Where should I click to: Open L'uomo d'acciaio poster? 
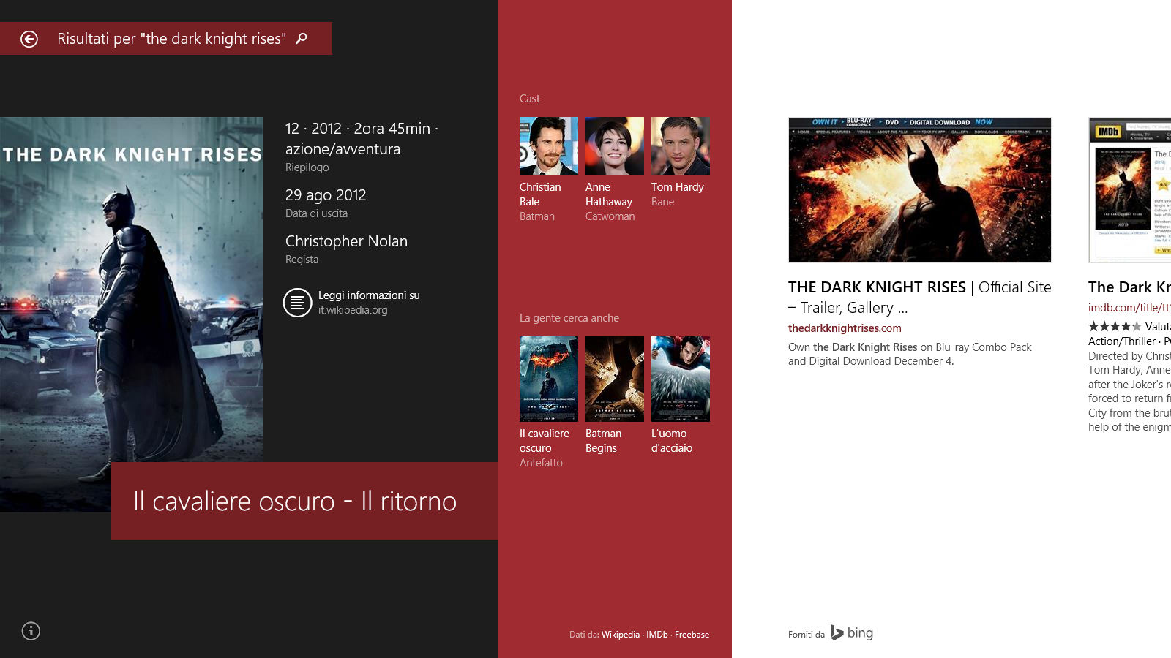click(681, 379)
